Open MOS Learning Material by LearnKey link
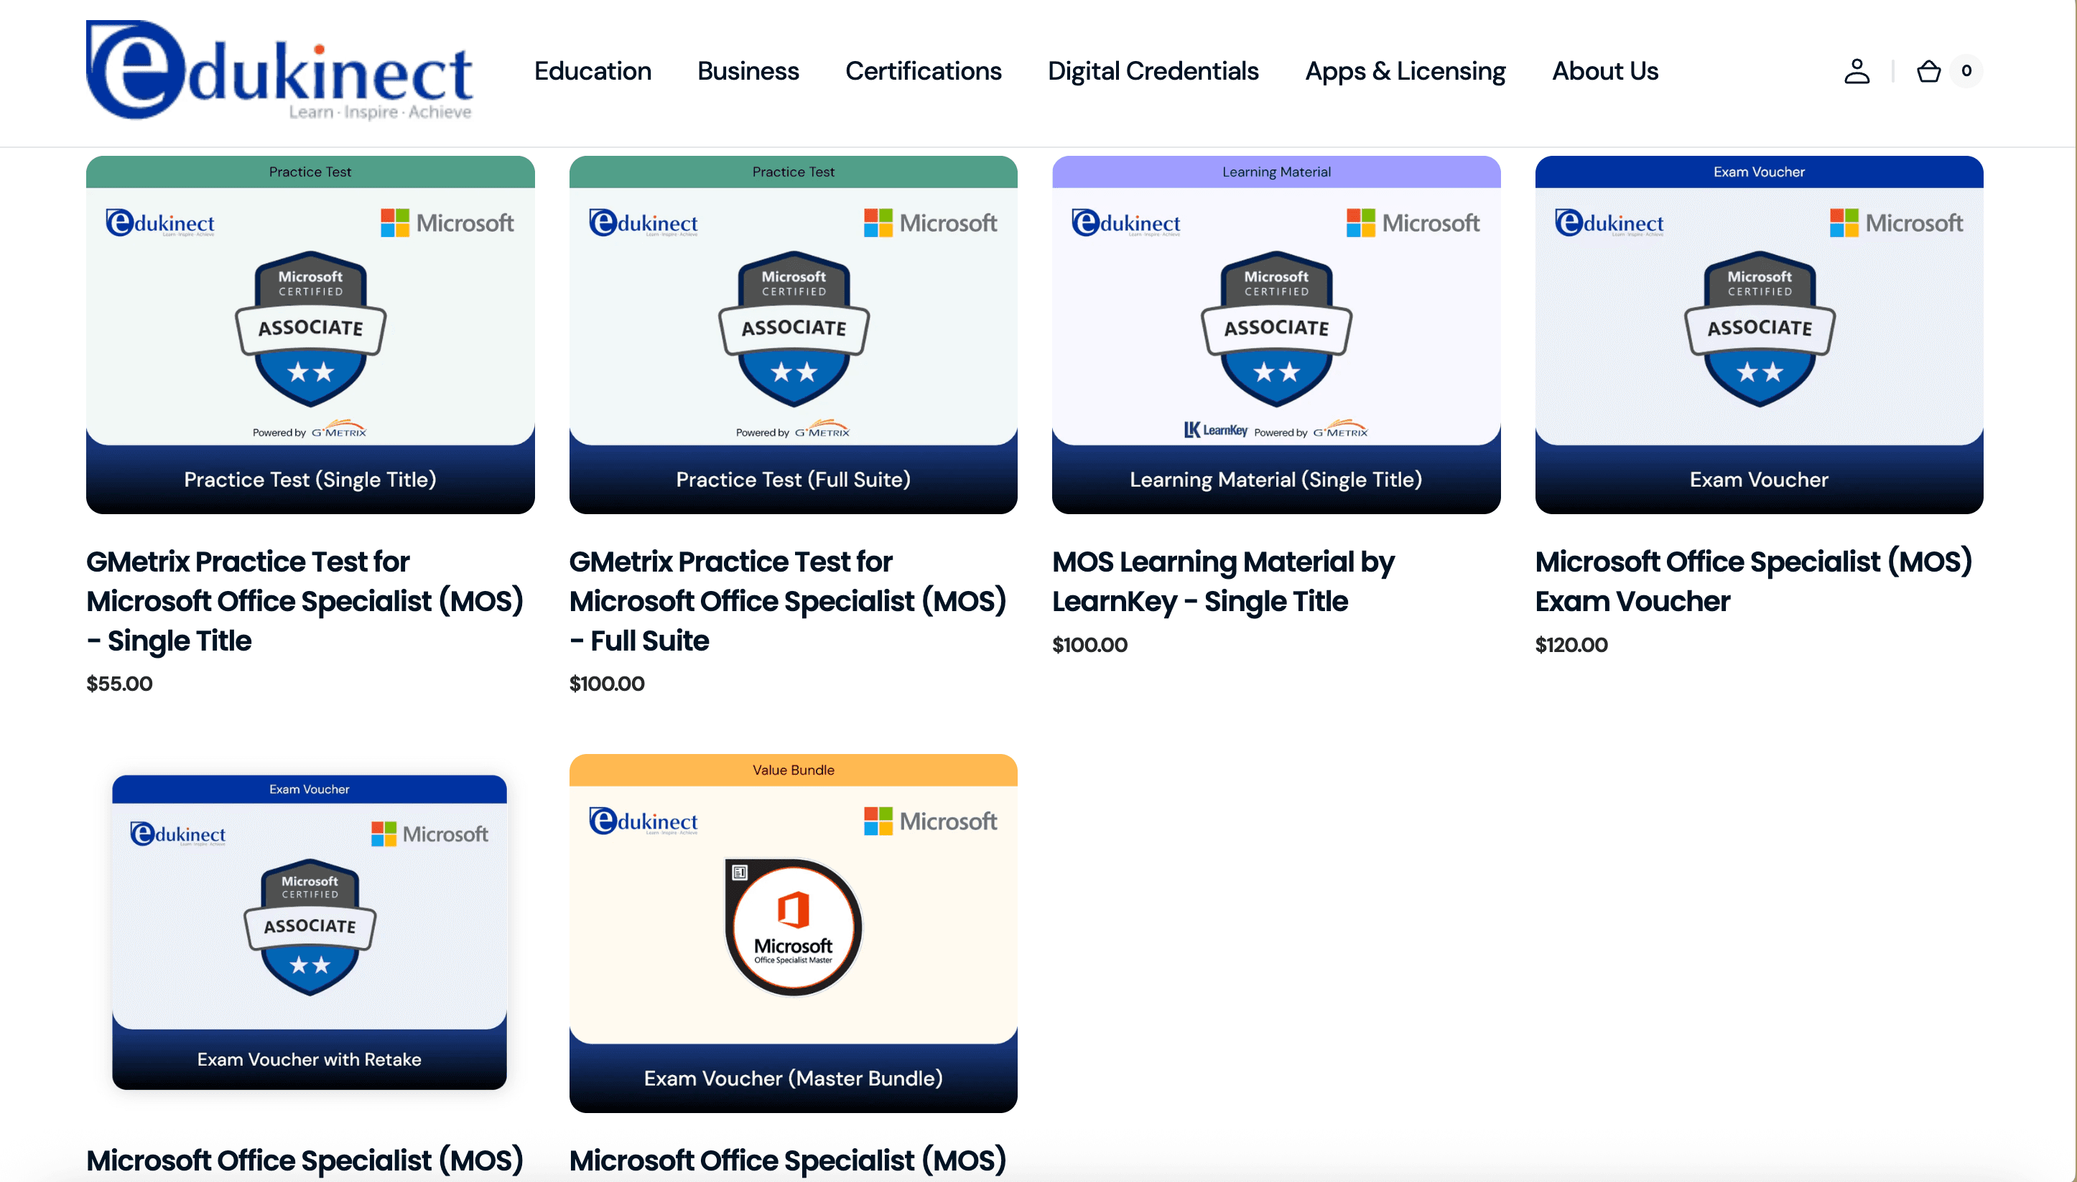2077x1182 pixels. 1223,581
